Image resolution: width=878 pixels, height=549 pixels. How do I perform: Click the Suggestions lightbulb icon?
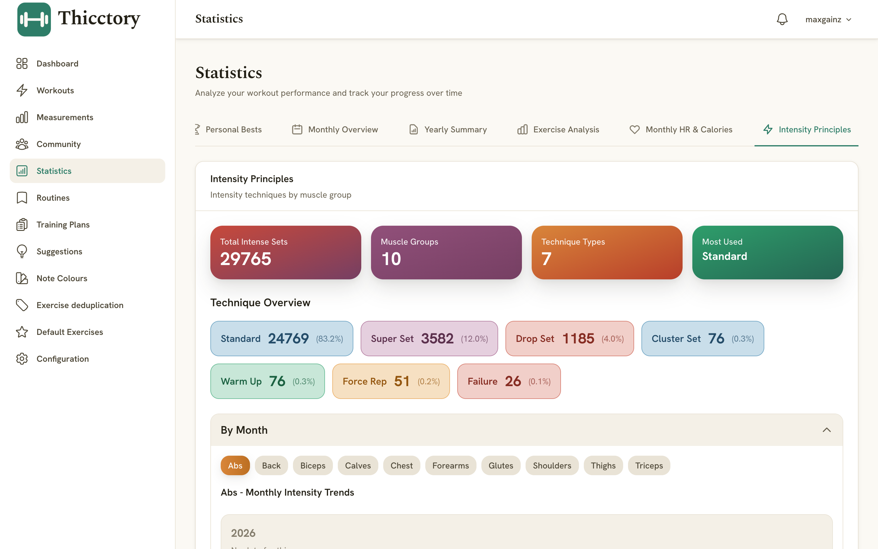point(22,252)
